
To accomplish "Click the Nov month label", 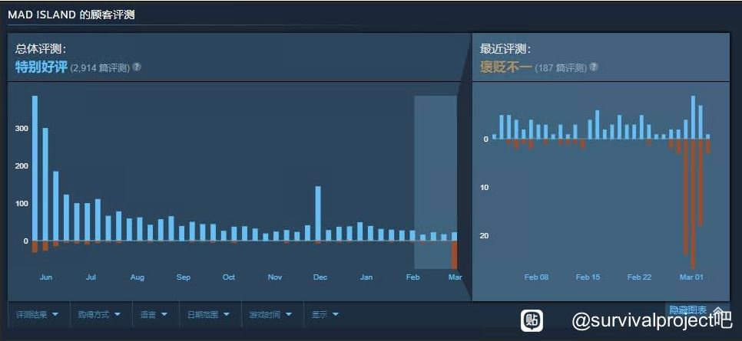I will (275, 277).
